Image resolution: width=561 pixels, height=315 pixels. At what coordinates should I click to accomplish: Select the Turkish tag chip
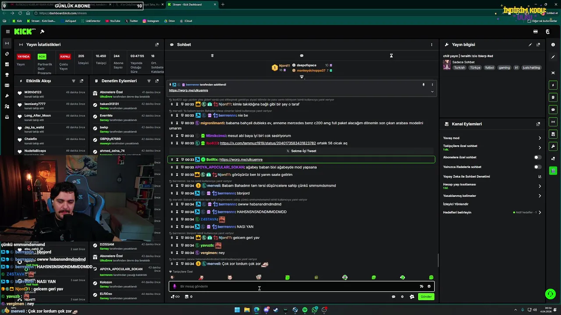click(x=459, y=68)
